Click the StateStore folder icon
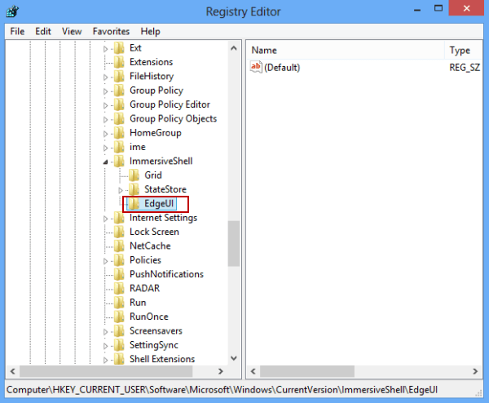The width and height of the screenshot is (489, 403). pyautogui.click(x=134, y=189)
